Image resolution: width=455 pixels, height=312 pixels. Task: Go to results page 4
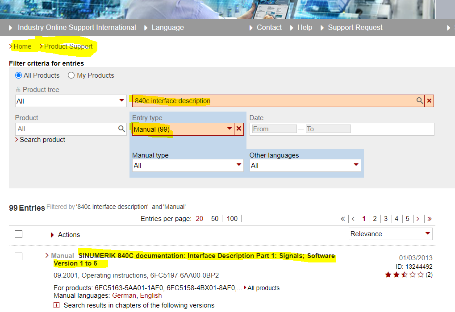pos(397,219)
